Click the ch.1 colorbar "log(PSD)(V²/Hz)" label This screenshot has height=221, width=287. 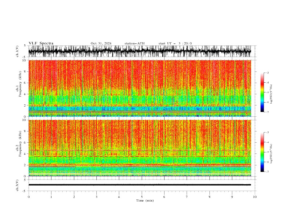(271, 94)
